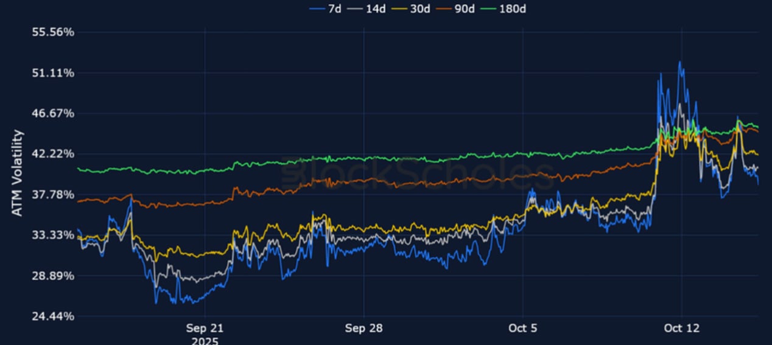The image size is (772, 345).
Task: Select the 33.33% y-axis label
Action: pyautogui.click(x=53, y=235)
